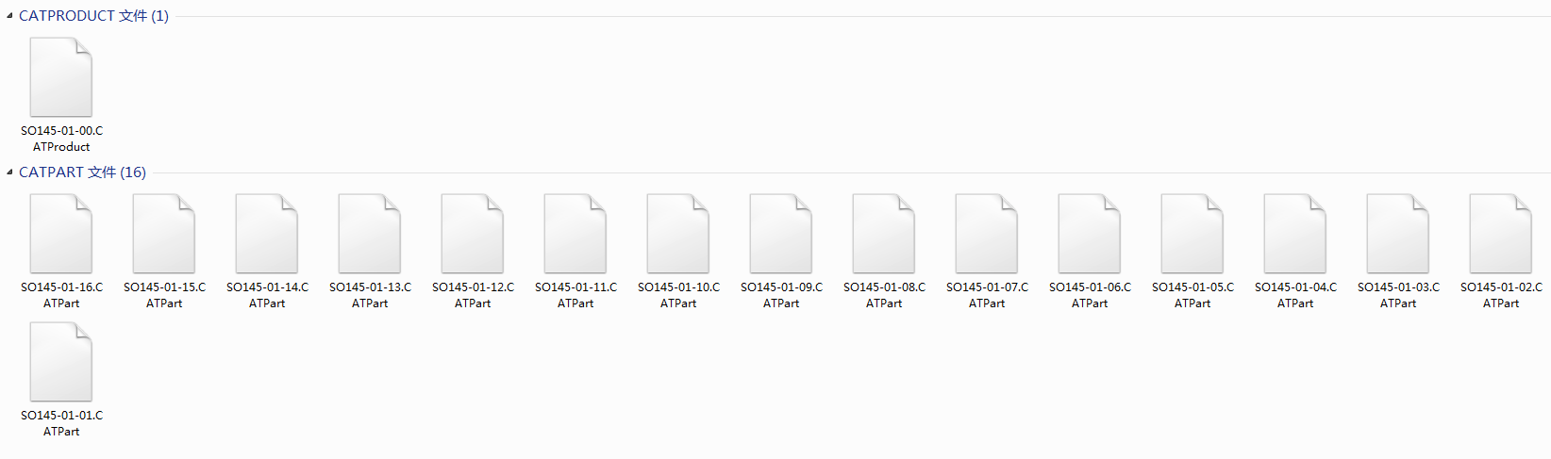Pick the SO145-01-05.CATPart file icon

point(1192,234)
